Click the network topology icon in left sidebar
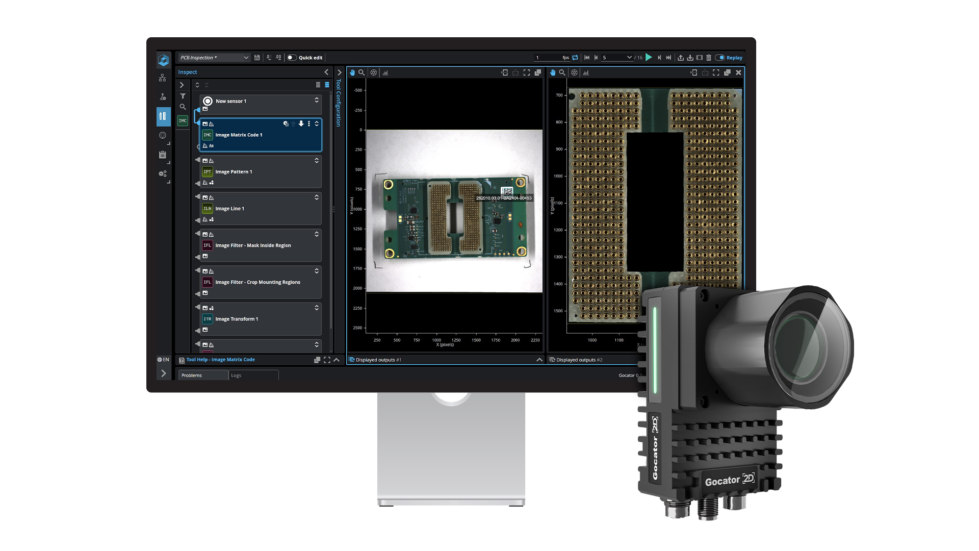This screenshot has width=979, height=551. coord(162,78)
